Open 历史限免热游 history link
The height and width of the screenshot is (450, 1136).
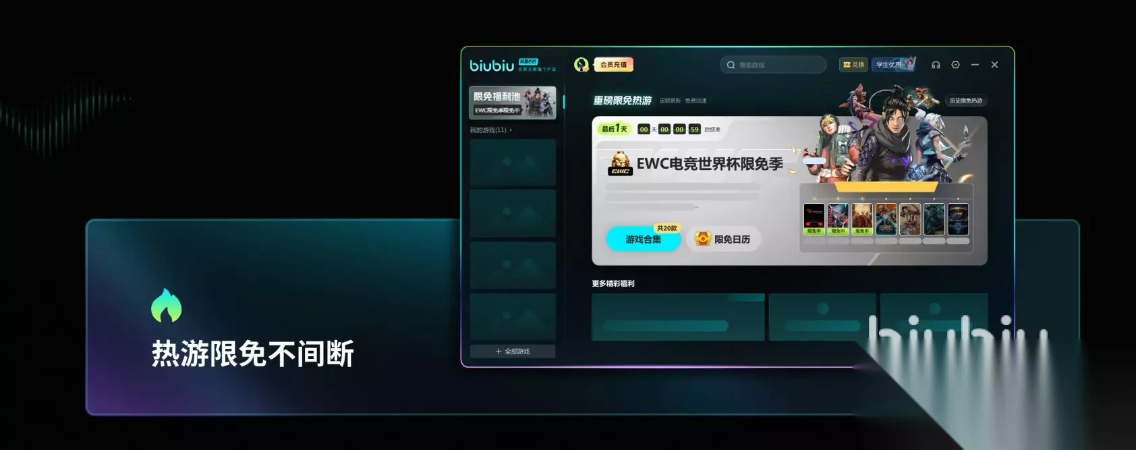(966, 101)
